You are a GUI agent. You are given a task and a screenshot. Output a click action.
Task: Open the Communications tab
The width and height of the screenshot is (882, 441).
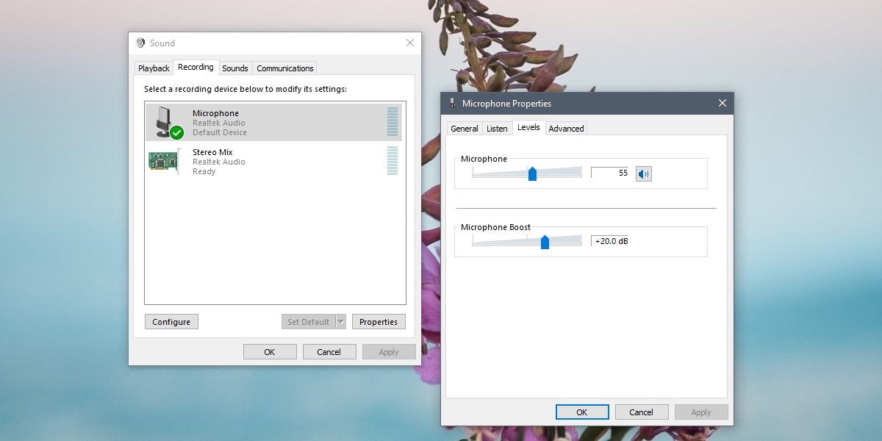(285, 68)
